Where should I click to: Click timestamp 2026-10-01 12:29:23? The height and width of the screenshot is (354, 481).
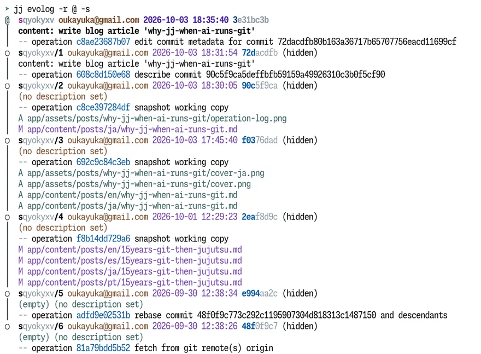(x=195, y=217)
